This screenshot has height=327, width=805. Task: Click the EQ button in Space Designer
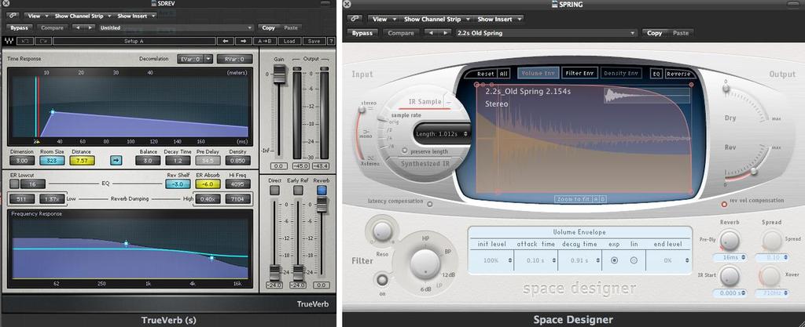point(656,74)
